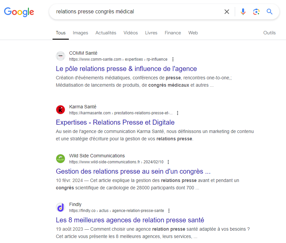Open 'Les 8 meilleures agences' link

click(x=130, y=220)
